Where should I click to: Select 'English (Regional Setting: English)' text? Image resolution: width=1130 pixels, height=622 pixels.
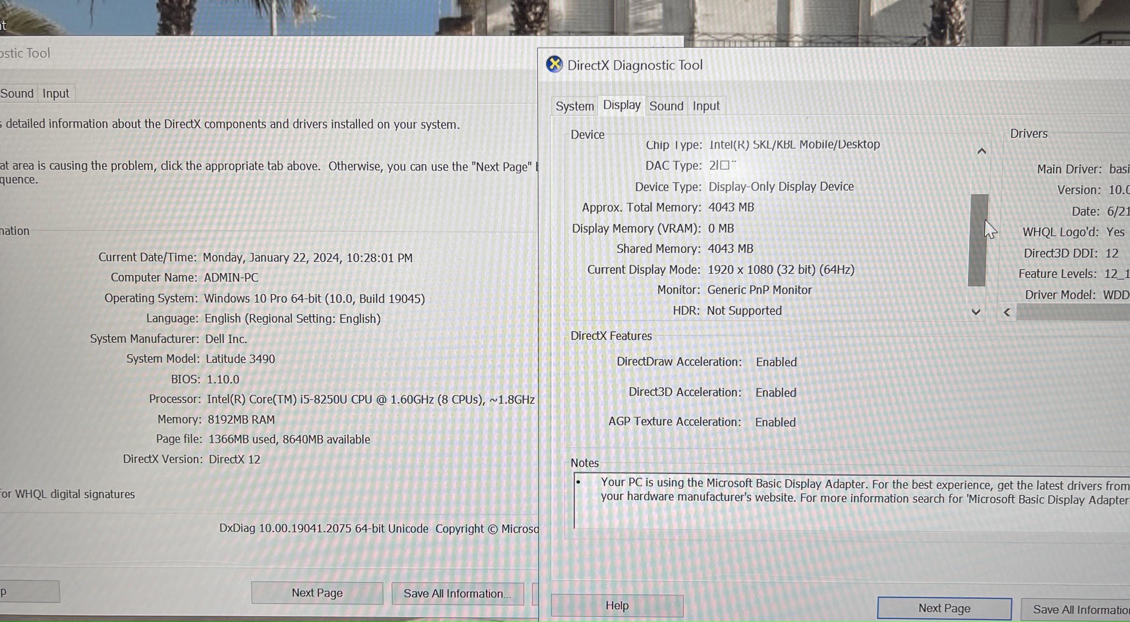293,318
